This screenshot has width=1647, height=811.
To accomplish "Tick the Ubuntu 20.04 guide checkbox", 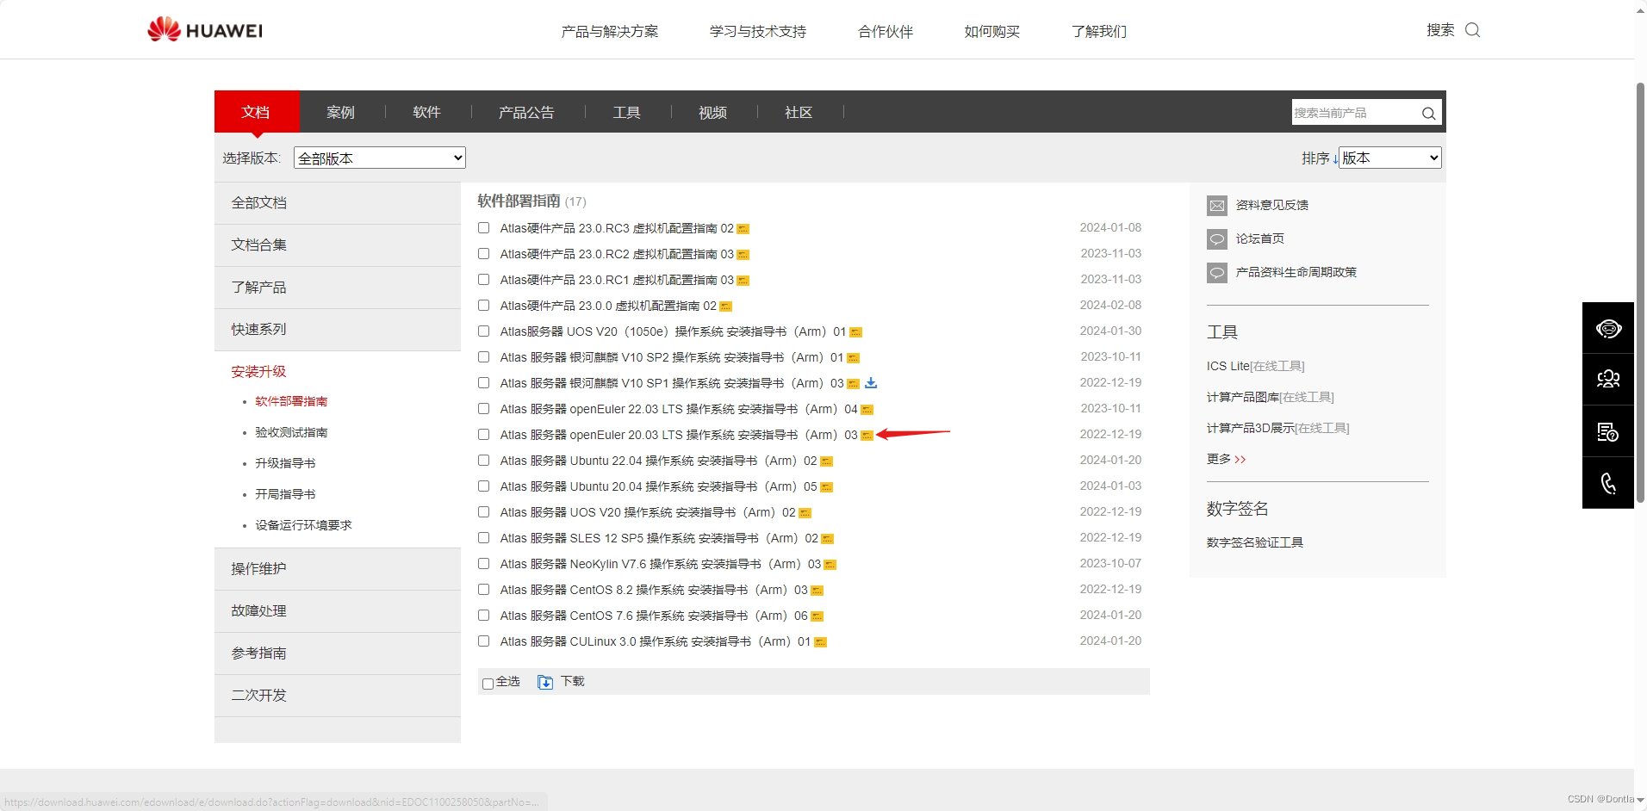I will coord(483,486).
